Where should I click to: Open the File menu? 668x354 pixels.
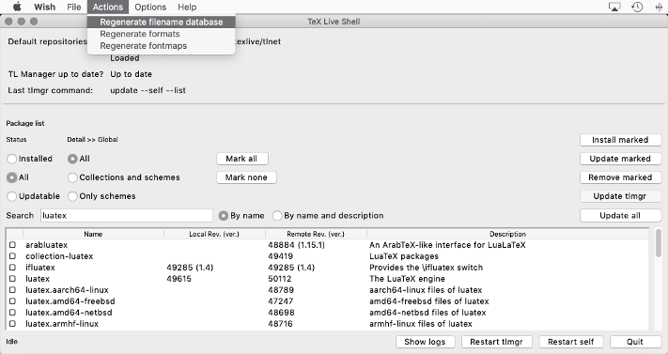[73, 7]
